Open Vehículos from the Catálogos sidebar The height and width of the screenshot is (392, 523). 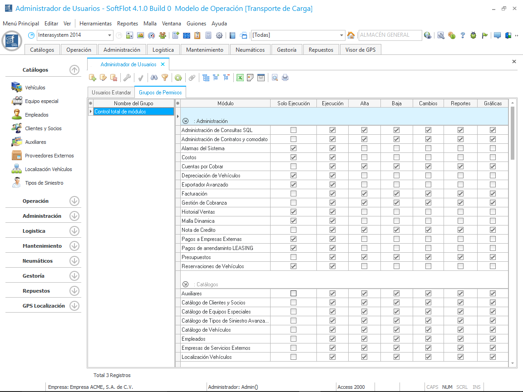point(35,88)
